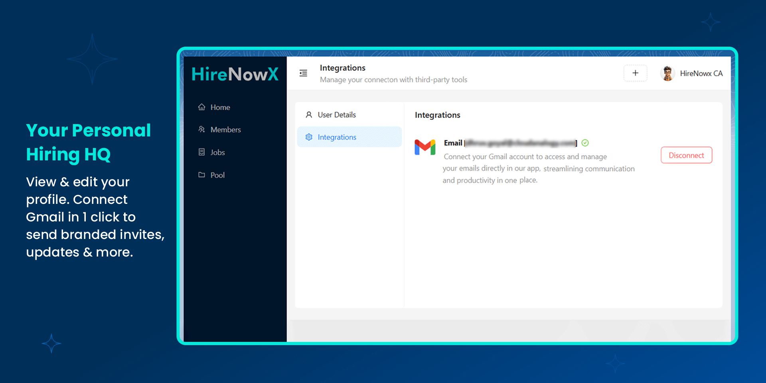
Task: Click the HireNowx CA account name
Action: tap(701, 73)
